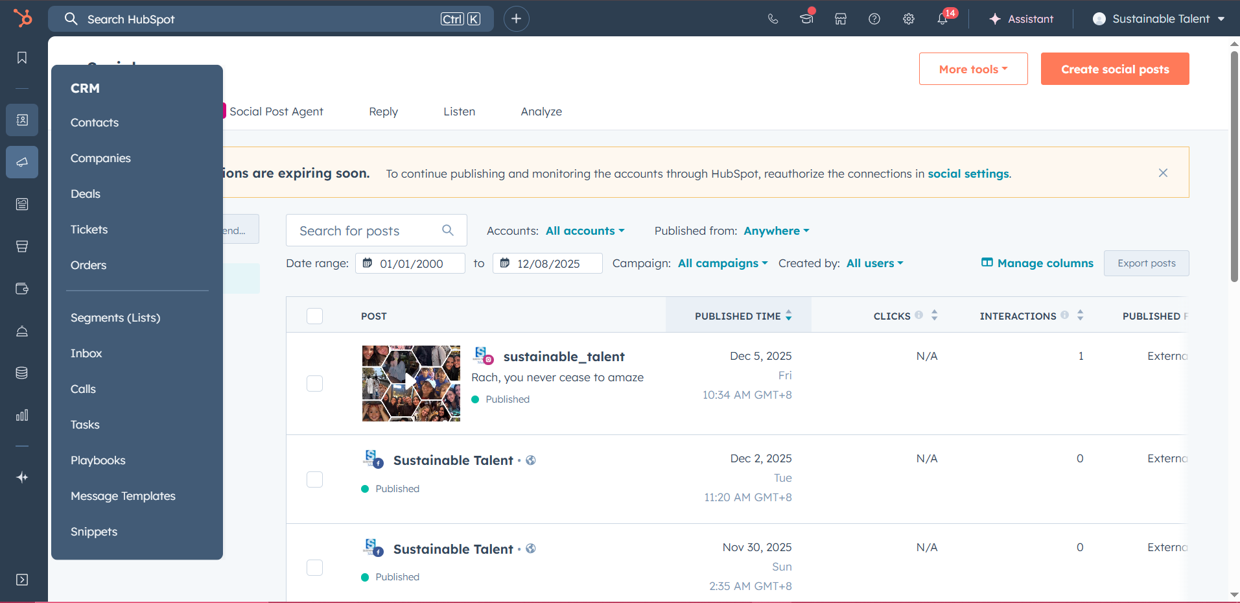Open end date picker 12/08/2025
Image resolution: width=1240 pixels, height=603 pixels.
click(x=548, y=263)
